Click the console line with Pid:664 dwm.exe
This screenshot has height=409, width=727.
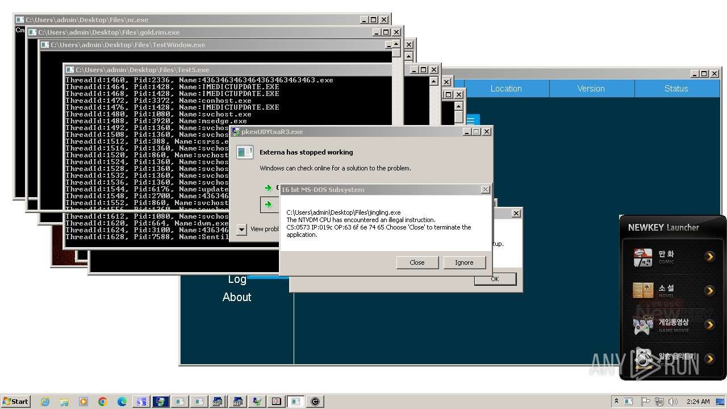[x=147, y=223]
